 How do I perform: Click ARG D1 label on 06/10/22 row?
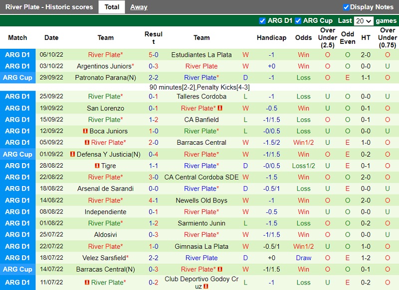point(17,55)
